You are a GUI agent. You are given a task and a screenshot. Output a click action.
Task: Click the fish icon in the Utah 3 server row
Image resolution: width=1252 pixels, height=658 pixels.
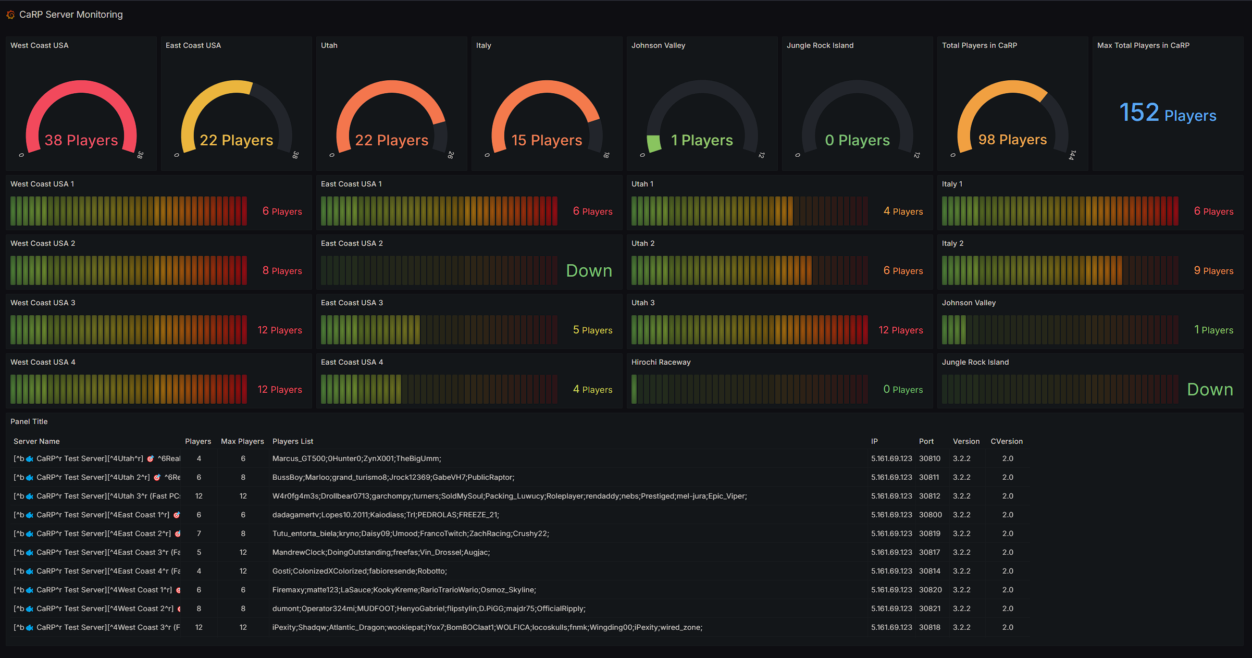click(30, 496)
